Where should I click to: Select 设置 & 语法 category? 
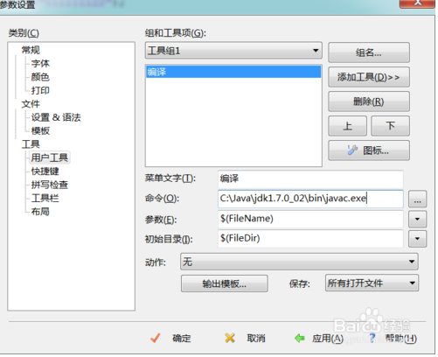point(56,117)
